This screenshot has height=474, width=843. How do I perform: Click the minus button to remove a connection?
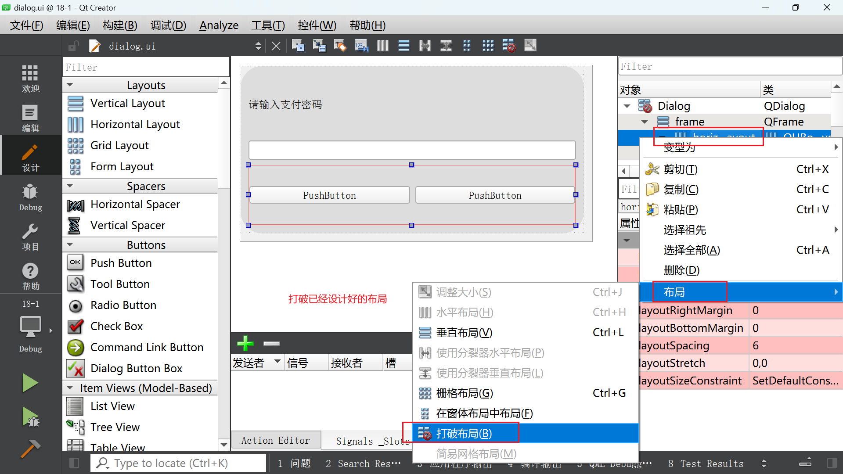271,344
